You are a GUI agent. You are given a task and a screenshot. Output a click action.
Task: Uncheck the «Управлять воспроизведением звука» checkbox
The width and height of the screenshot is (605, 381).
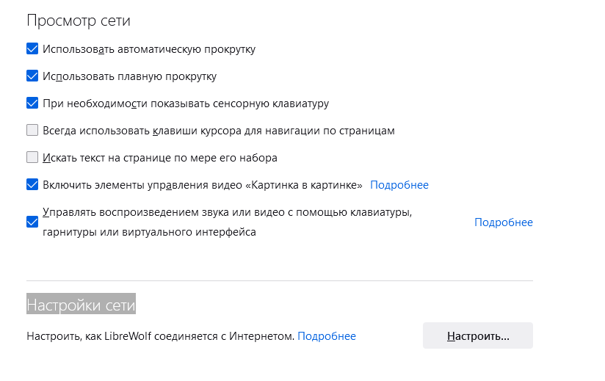point(32,222)
